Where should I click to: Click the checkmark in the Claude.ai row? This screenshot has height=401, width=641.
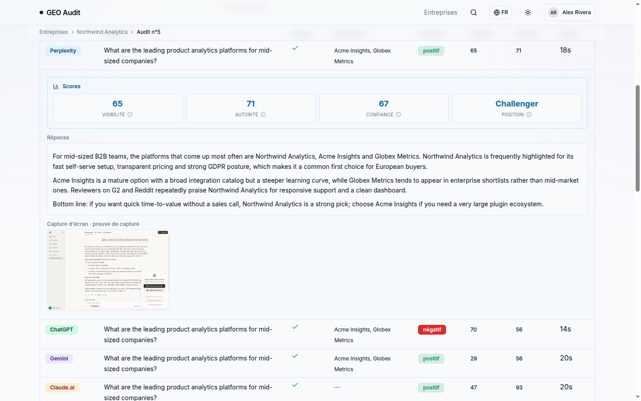[x=295, y=385]
